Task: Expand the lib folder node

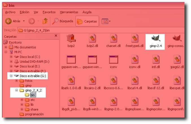Action: [x=22, y=104]
